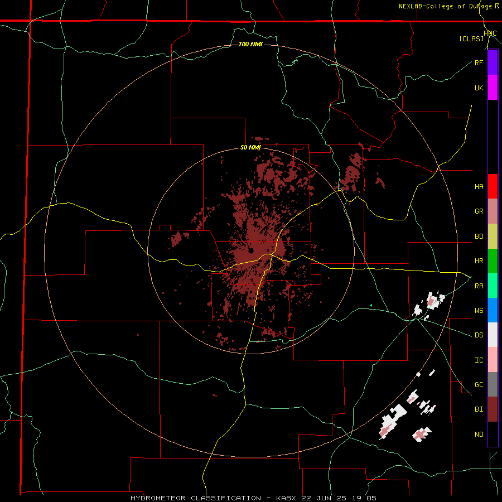The width and height of the screenshot is (502, 502).
Task: Click the black ND legend swatch
Action: click(x=493, y=434)
